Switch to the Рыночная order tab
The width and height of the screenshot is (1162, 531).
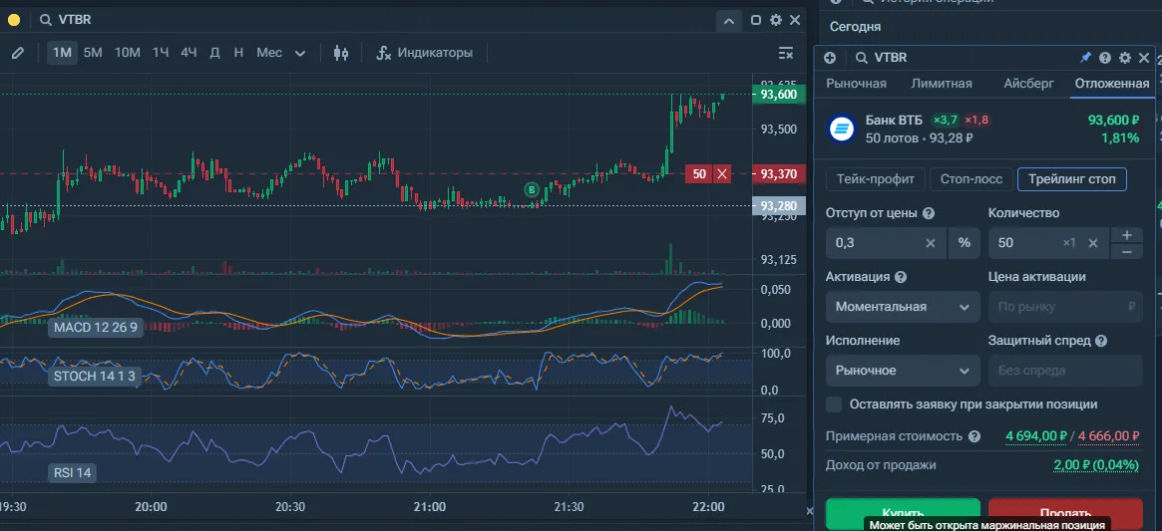[856, 84]
